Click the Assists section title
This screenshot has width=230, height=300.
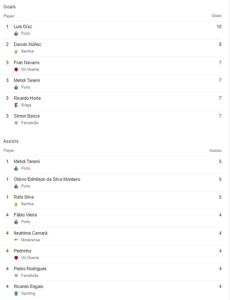[x=11, y=141]
